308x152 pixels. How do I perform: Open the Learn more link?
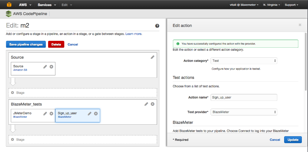[134, 34]
